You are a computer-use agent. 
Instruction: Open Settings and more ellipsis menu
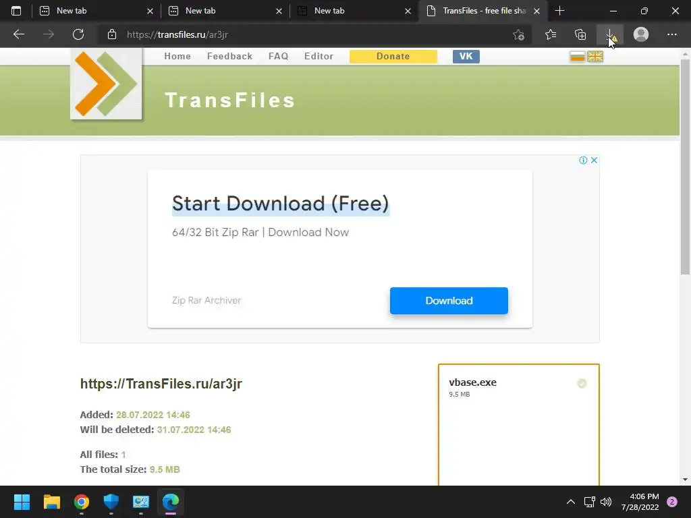[671, 34]
